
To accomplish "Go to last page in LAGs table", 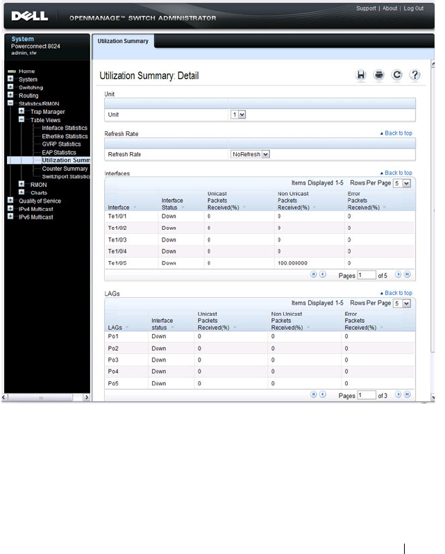I will tap(408, 394).
